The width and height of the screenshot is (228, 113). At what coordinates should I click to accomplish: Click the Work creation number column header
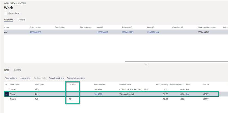click(x=207, y=27)
